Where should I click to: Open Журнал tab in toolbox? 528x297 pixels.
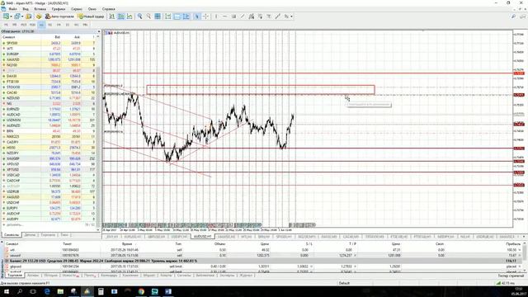point(246,276)
